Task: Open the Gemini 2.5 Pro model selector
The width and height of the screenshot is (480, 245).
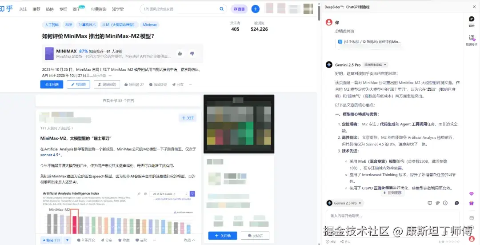Action: click(344, 203)
